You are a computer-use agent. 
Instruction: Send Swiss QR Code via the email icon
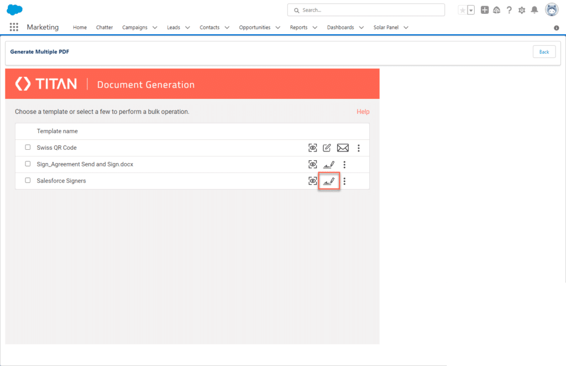[x=343, y=148]
